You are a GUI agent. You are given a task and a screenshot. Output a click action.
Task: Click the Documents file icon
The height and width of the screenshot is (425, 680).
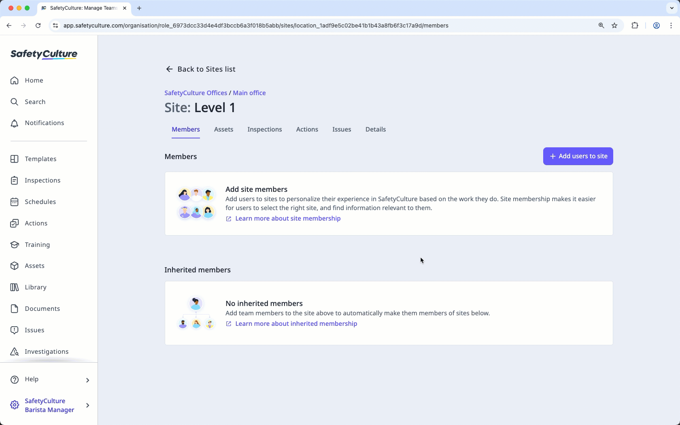coord(15,309)
